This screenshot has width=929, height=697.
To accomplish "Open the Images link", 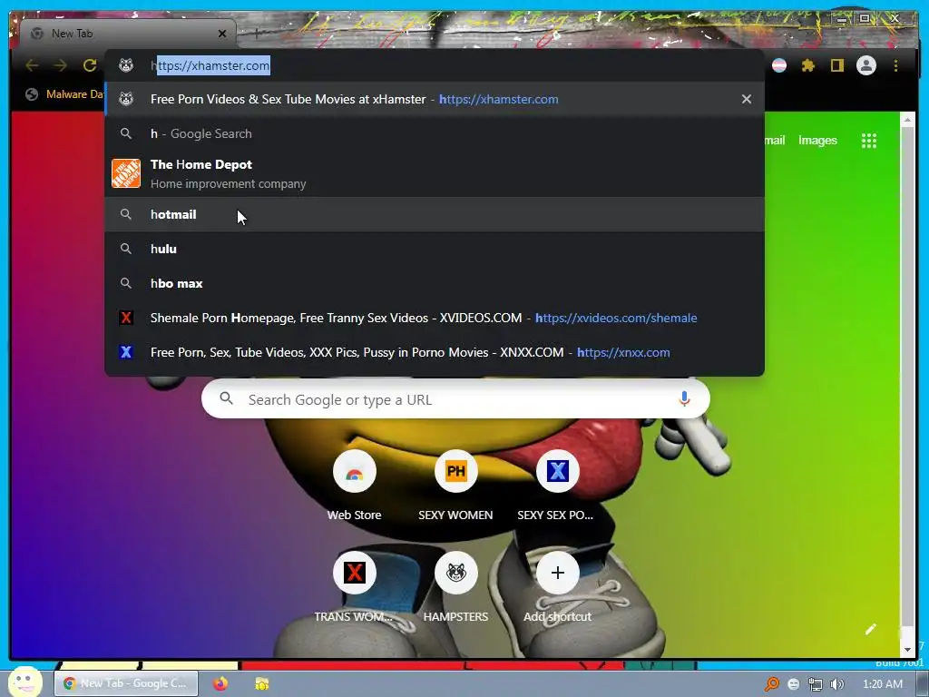I will point(817,141).
